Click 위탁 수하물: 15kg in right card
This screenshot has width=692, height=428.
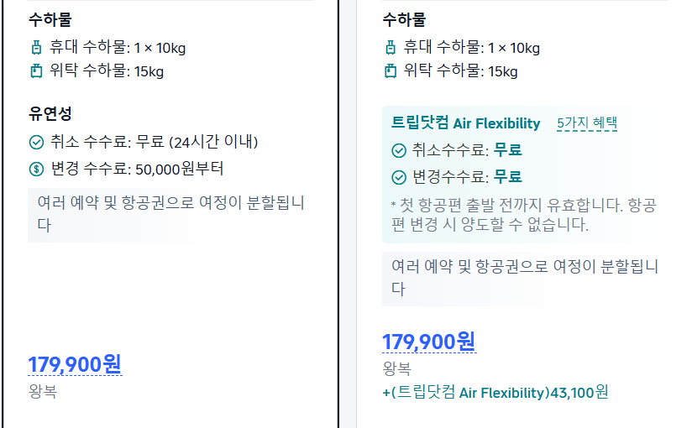[x=461, y=71]
